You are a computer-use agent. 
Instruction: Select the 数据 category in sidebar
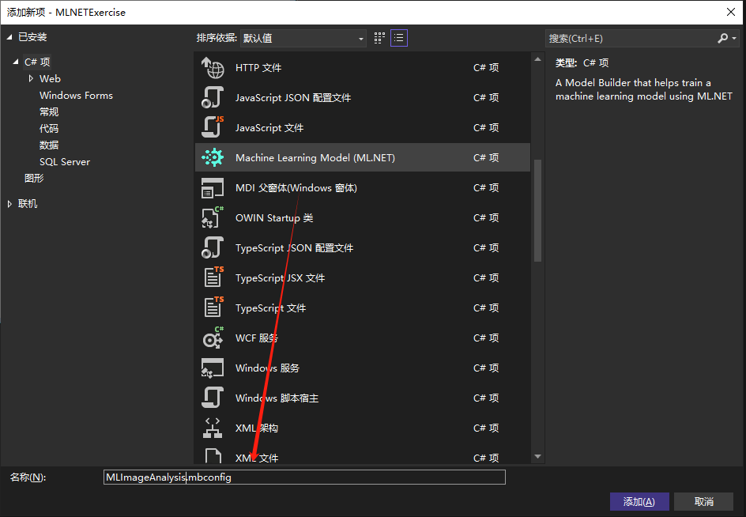point(49,144)
